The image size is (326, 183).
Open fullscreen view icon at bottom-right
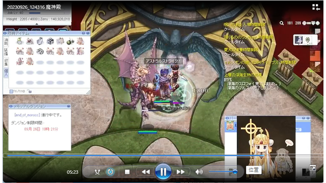pos(313,168)
